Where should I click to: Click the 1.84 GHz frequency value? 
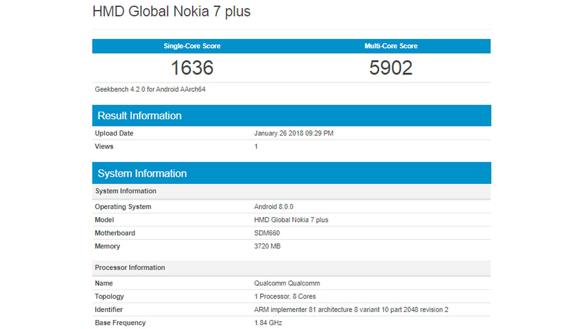click(268, 323)
